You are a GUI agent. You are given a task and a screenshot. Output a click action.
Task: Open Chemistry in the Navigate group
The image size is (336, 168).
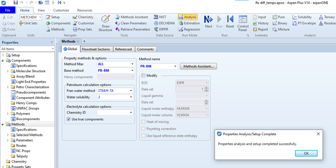coord(83,17)
